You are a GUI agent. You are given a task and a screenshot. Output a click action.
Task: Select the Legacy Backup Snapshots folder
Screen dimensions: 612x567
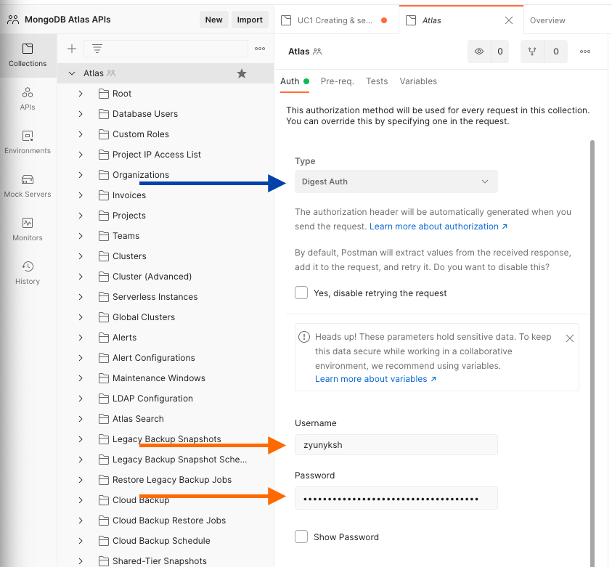tap(166, 439)
